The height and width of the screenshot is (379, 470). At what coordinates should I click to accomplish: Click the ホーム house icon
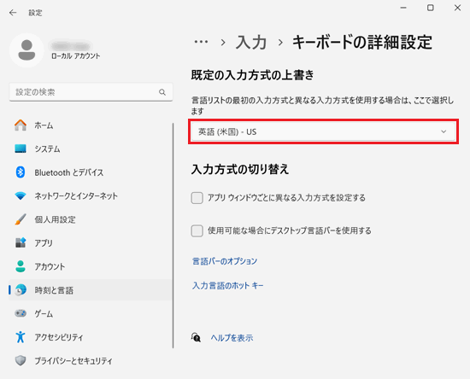click(x=21, y=125)
